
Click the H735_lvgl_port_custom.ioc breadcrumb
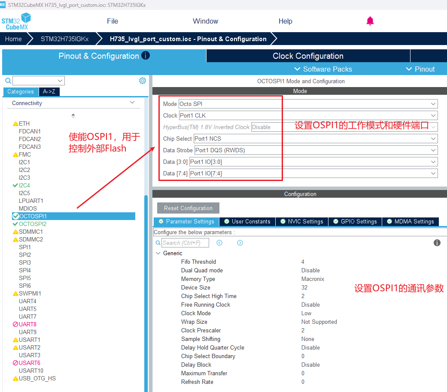tap(188, 39)
